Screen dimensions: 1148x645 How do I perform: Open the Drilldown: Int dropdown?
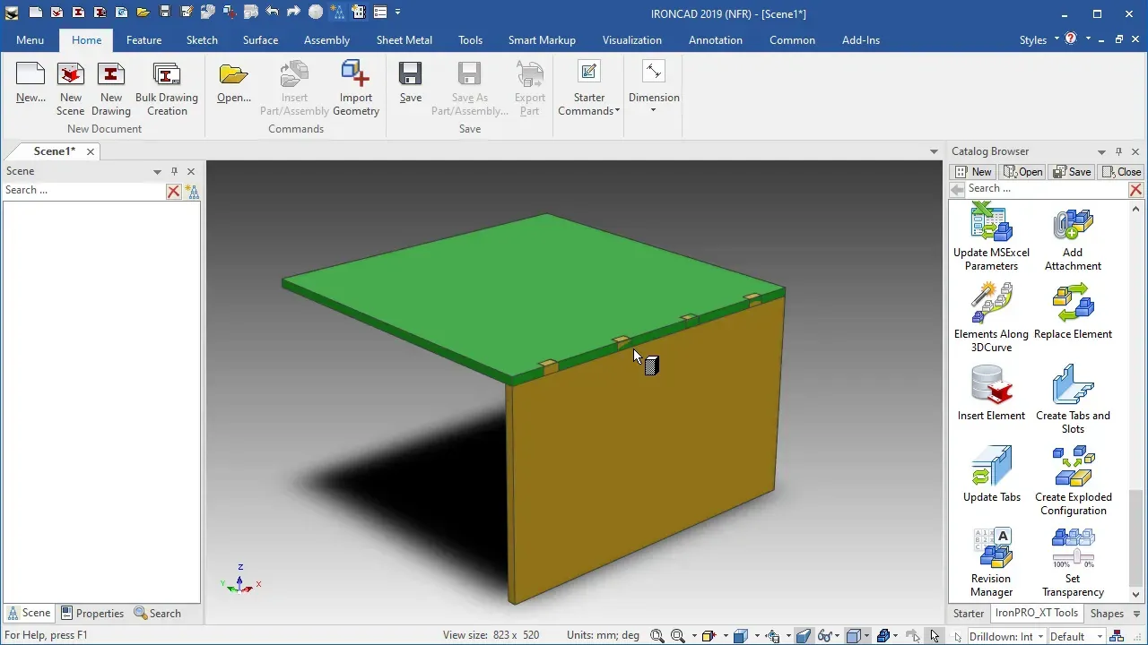coord(1007,637)
